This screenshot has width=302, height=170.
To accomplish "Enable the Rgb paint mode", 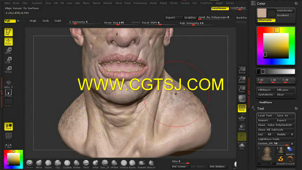I will point(10,21).
